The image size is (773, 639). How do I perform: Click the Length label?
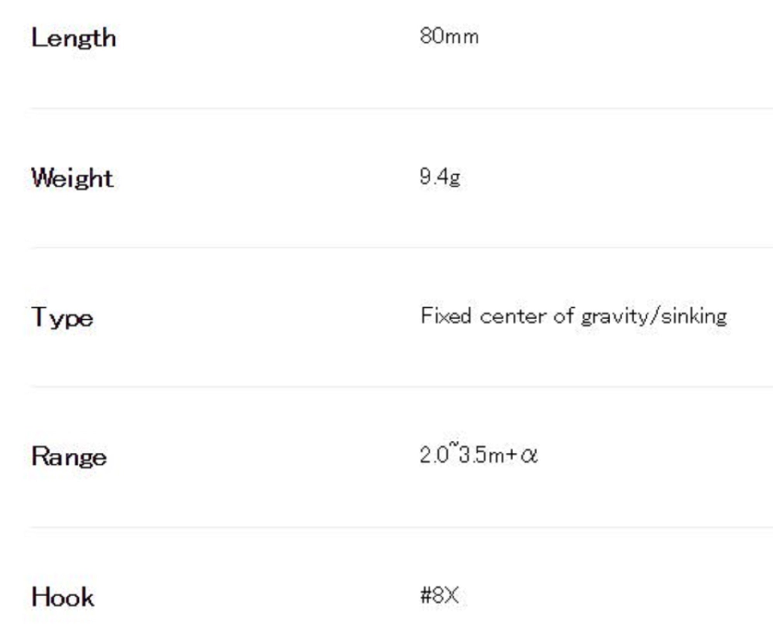tap(73, 38)
